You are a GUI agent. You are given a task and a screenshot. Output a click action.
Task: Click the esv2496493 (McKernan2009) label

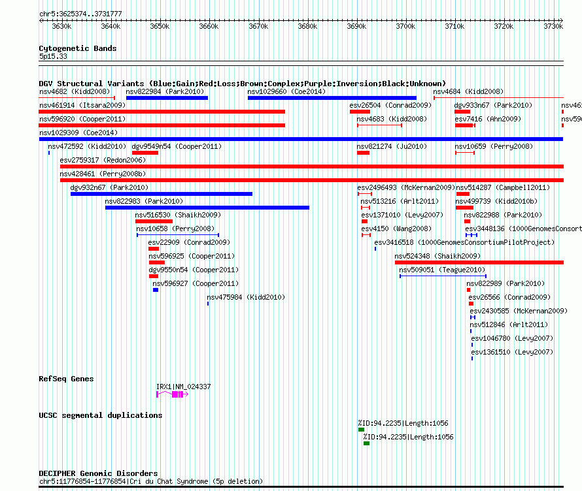[406, 187]
